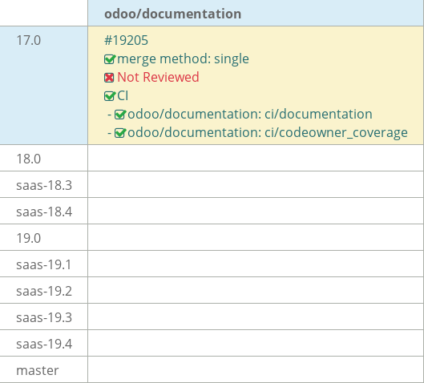
Task: Click the check icon beside ci/codeowner_coverage
Action: point(120,133)
